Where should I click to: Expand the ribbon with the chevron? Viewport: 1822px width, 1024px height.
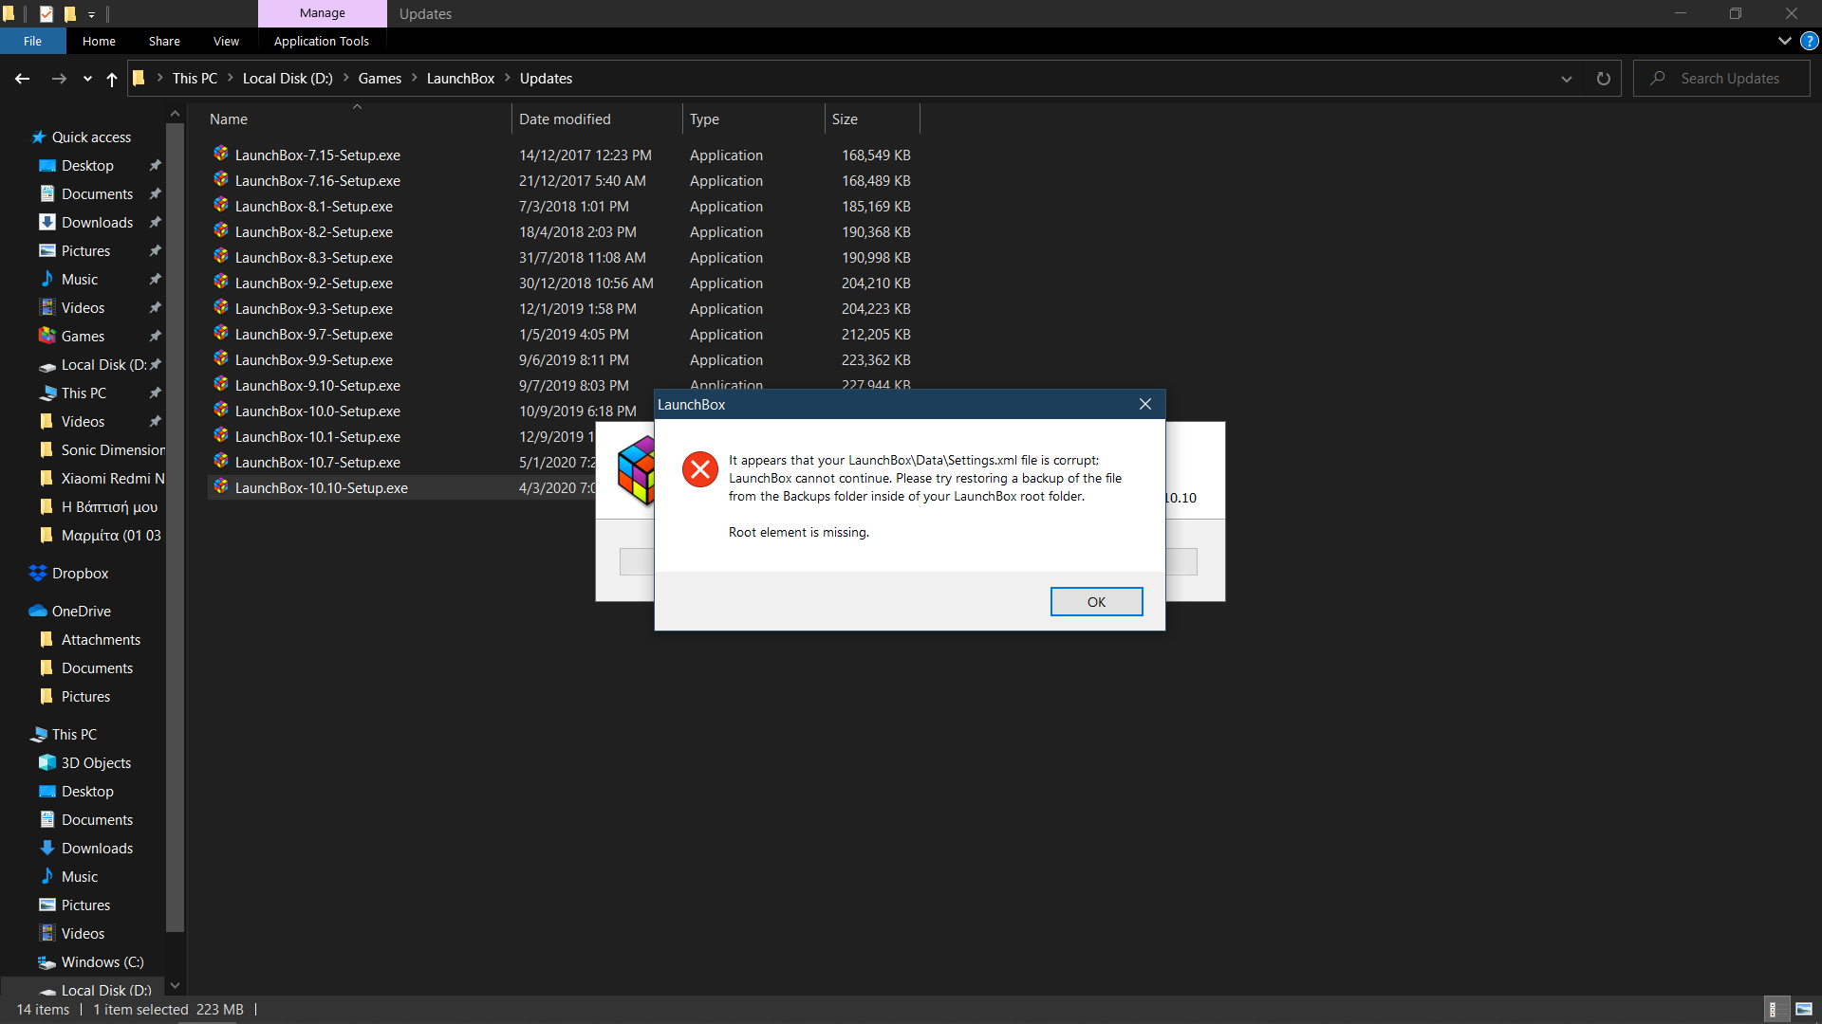(1784, 41)
